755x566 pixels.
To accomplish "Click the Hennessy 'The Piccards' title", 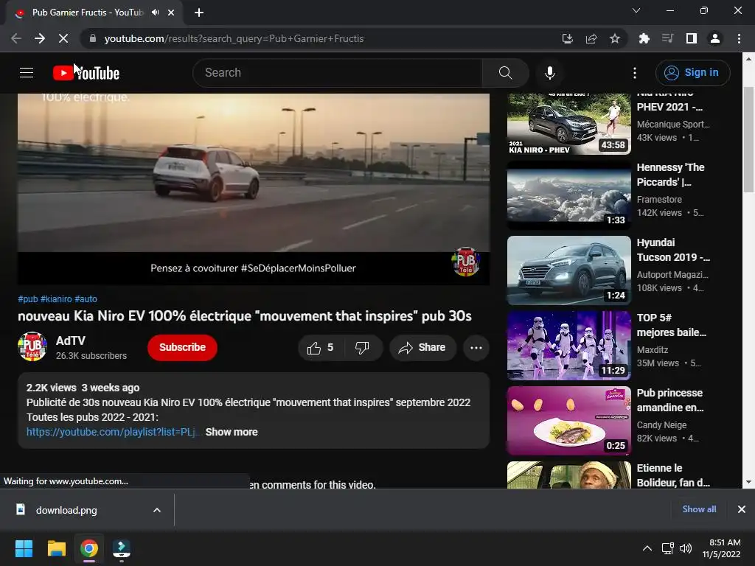I will pos(670,175).
